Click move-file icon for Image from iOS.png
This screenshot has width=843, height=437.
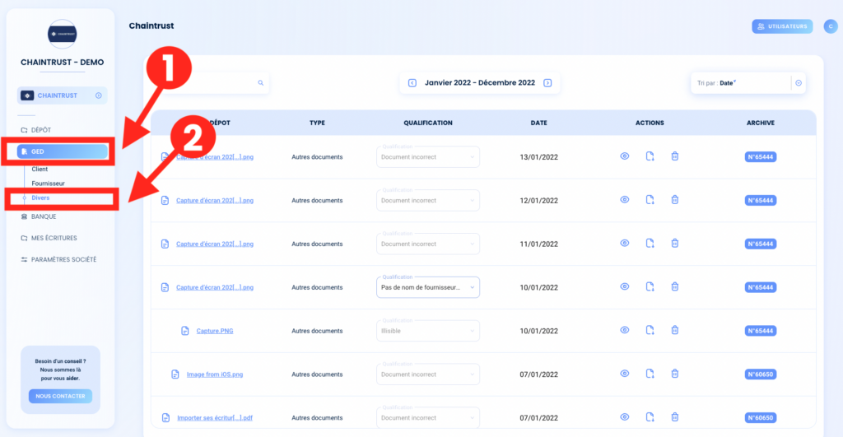pos(650,374)
